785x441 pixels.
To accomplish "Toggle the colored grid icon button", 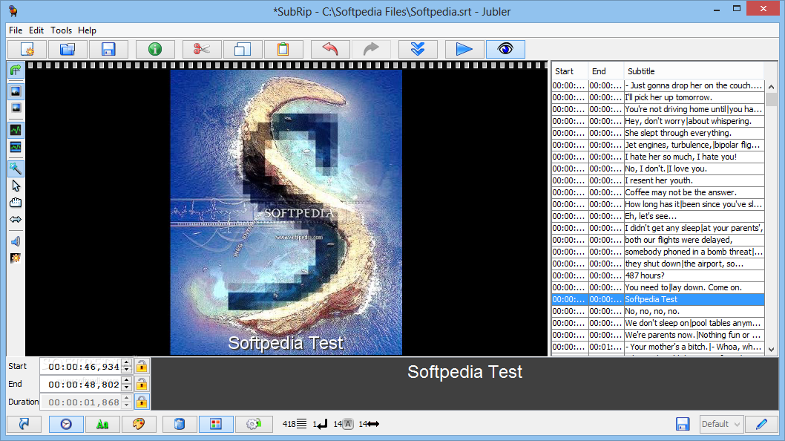I will [216, 424].
